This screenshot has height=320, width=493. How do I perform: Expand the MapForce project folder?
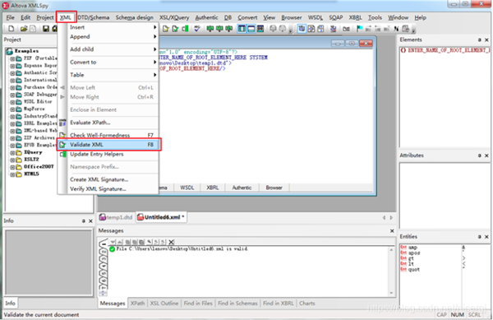click(12, 109)
